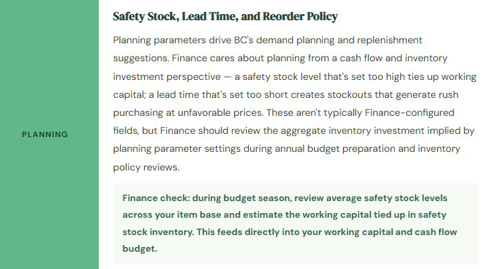Click the final word "budget." in the callout
This screenshot has height=269, width=487.
tap(139, 249)
